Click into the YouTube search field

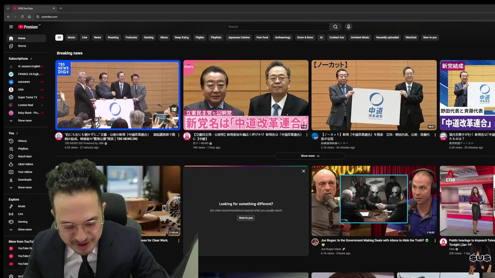point(277,27)
